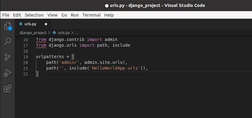Open the Explorer view in activity bar

click(x=8, y=26)
